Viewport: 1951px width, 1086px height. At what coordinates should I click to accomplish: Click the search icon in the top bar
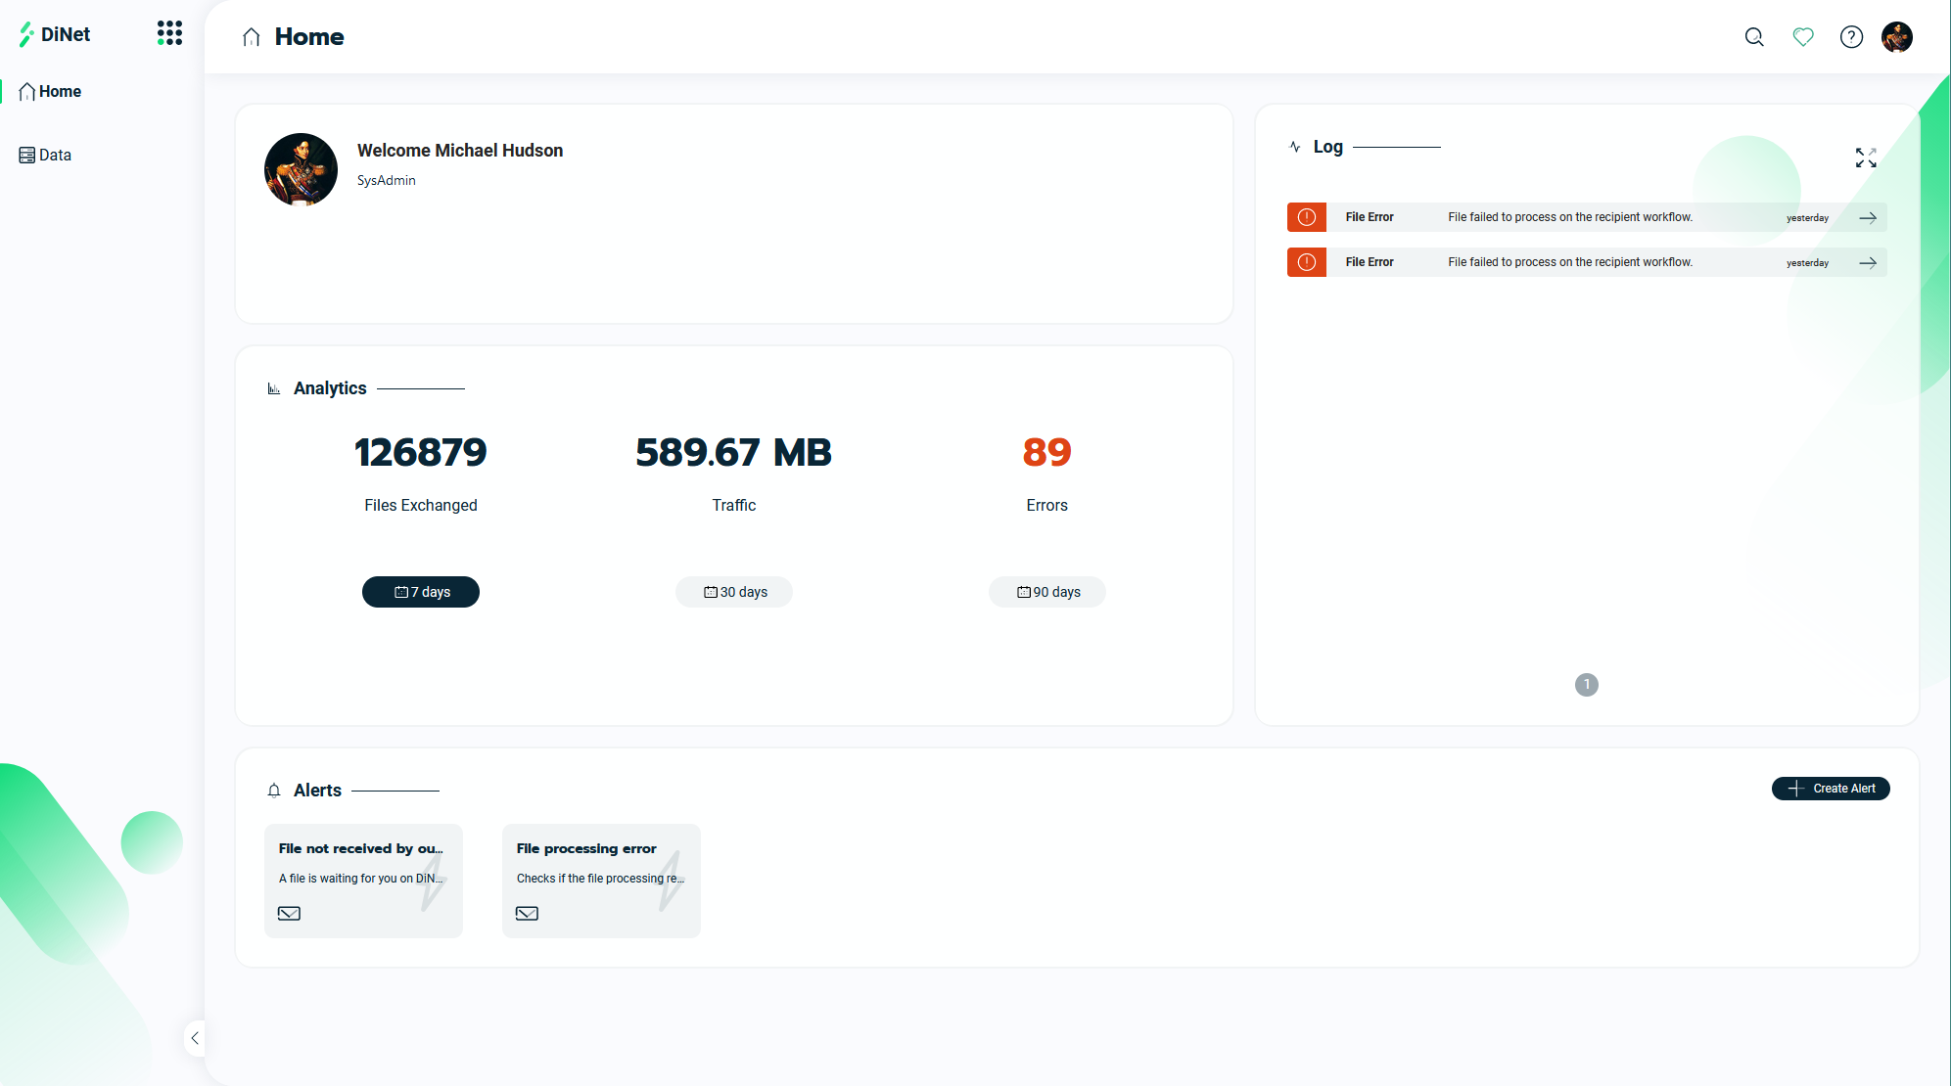[x=1753, y=36]
